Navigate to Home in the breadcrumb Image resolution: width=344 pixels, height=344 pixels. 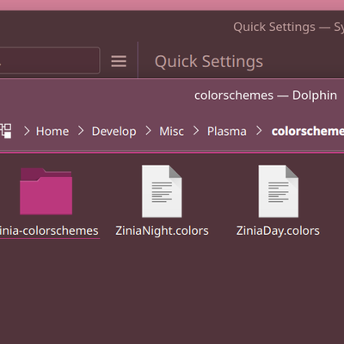pyautogui.click(x=52, y=132)
